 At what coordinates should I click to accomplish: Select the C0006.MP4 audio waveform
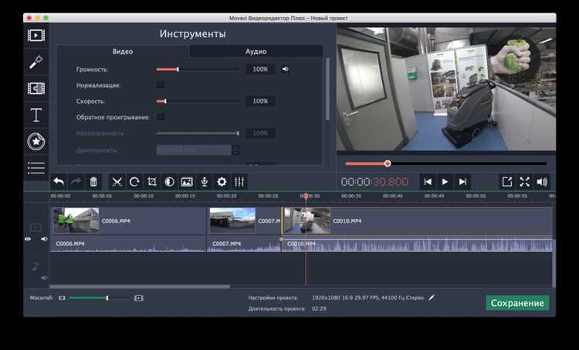(x=128, y=244)
